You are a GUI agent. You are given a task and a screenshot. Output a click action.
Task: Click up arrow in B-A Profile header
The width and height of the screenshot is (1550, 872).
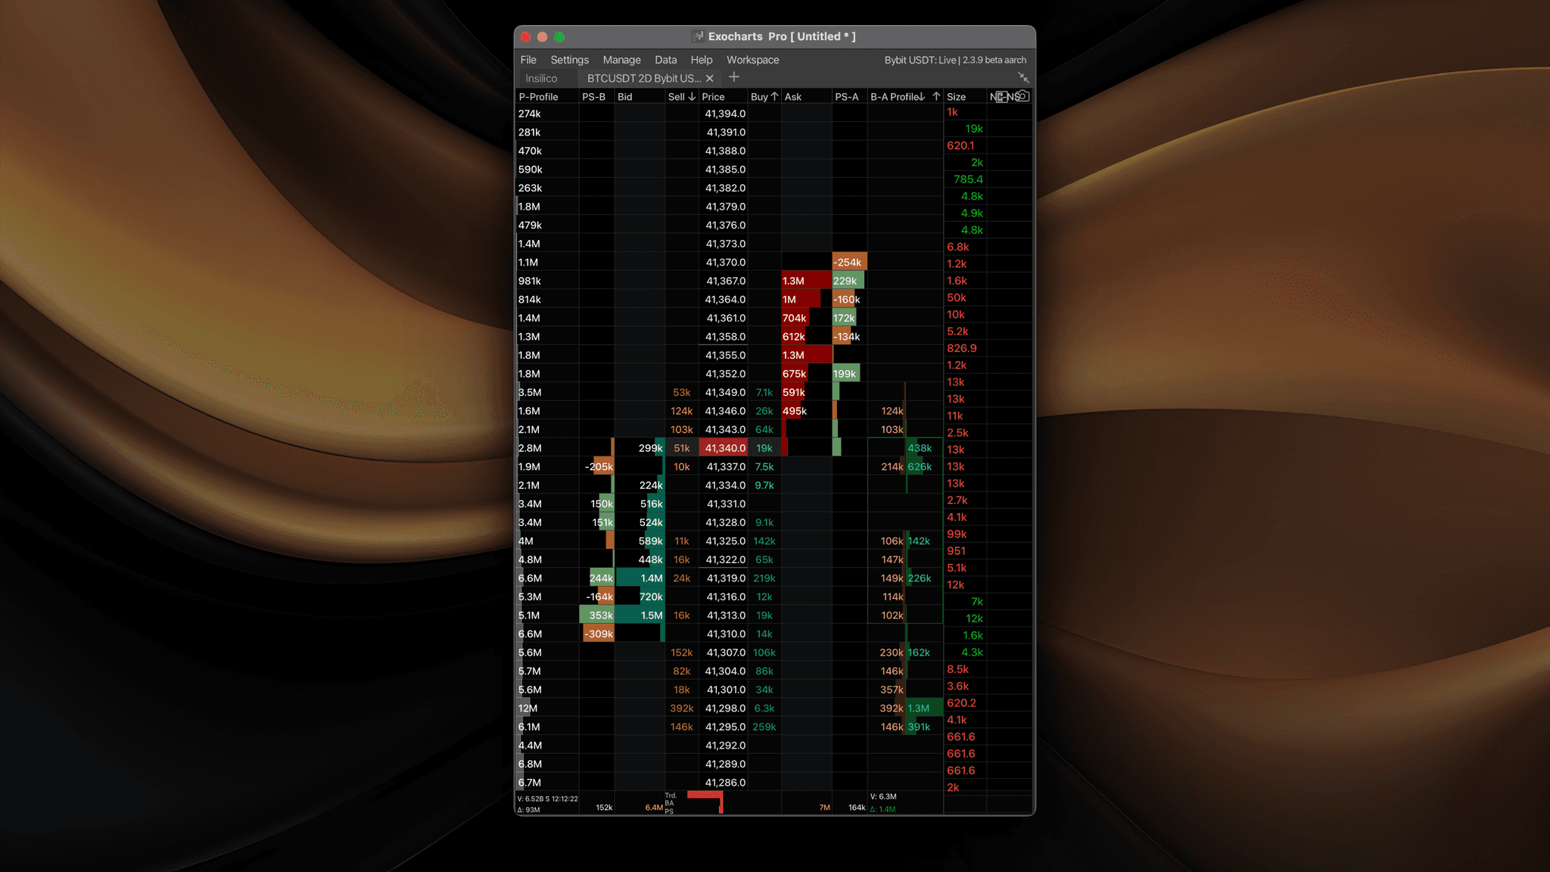point(936,97)
